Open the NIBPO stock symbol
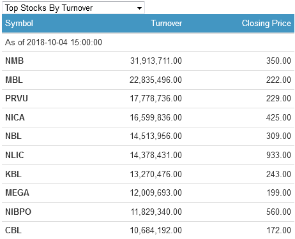The height and width of the screenshot is (239, 295). (x=18, y=212)
